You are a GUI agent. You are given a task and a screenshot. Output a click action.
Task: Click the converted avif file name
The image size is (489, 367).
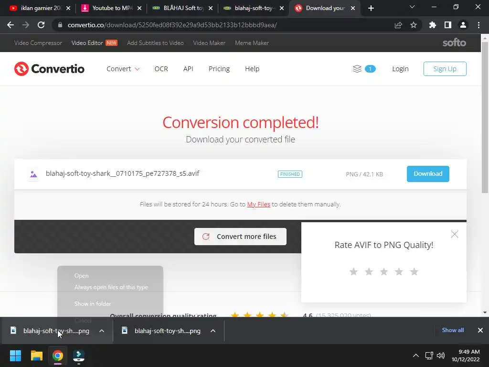[x=122, y=173]
